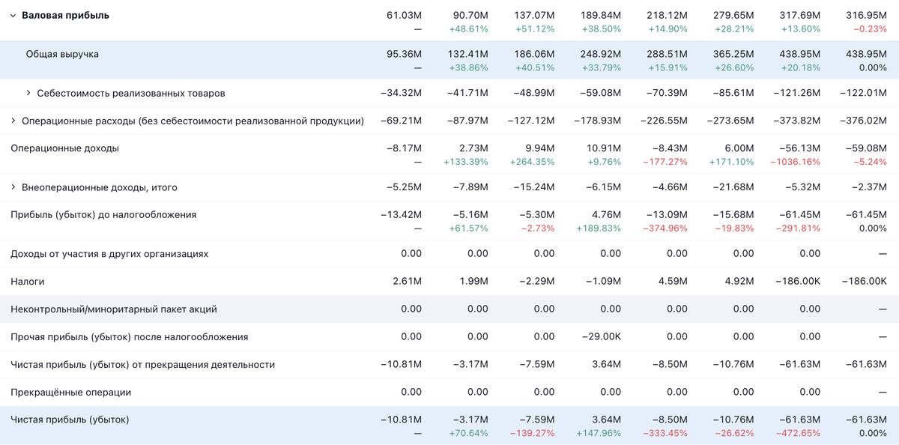899x445 pixels.
Task: Select the Прекращённые операции row label
Action: coord(70,393)
